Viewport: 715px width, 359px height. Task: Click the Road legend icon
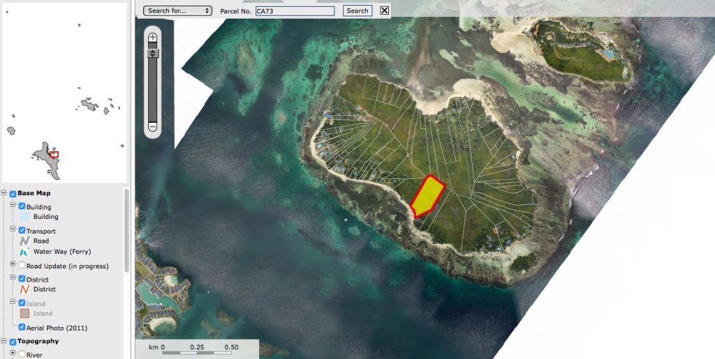click(x=25, y=241)
